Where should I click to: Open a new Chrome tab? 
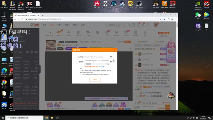[x=43, y=15]
